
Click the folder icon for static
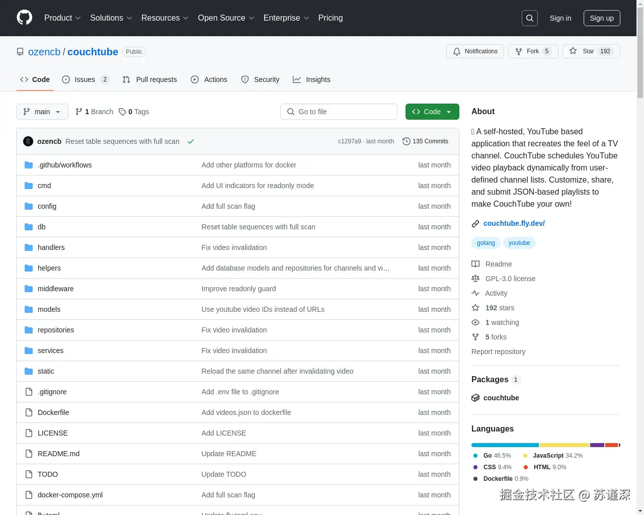tap(29, 371)
